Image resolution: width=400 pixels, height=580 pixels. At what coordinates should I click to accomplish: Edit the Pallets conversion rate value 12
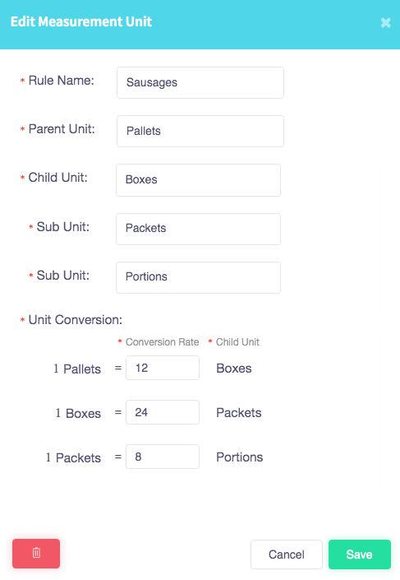tap(163, 368)
